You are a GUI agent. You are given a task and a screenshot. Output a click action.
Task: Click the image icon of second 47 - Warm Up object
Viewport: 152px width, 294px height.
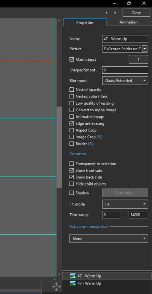coord(72,283)
